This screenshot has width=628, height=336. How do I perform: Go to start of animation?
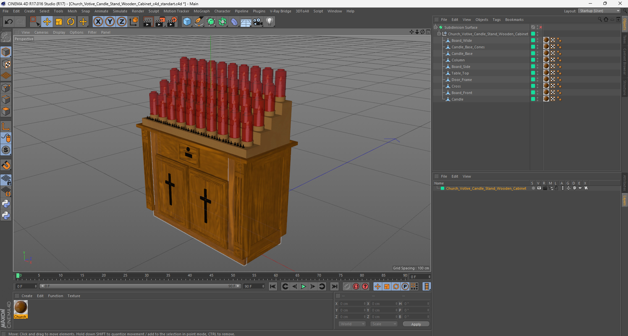pos(273,286)
